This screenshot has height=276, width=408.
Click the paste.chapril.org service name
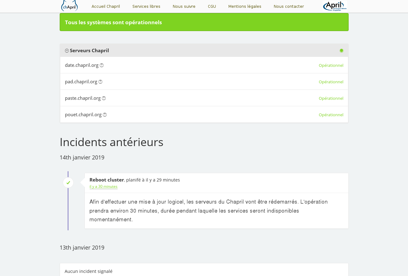(x=83, y=98)
